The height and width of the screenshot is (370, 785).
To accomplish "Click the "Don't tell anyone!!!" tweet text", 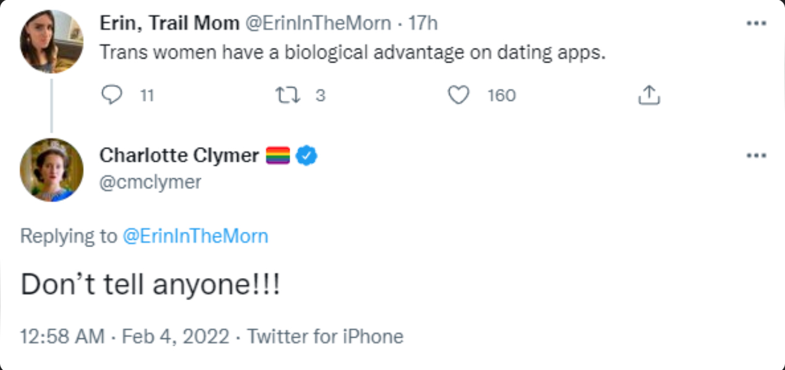I will coord(150,284).
